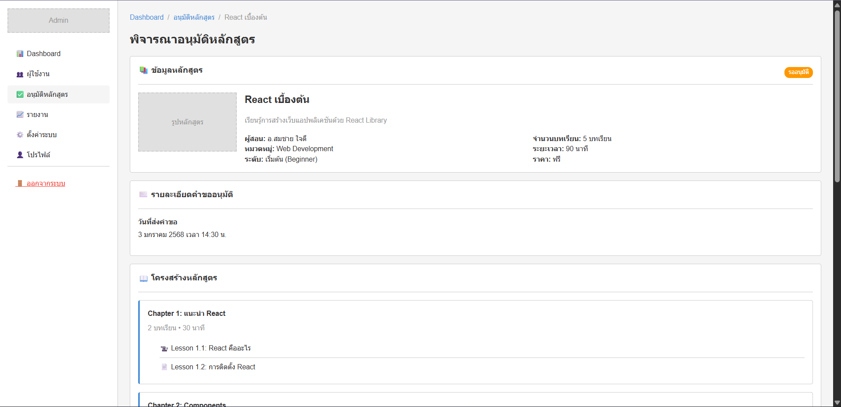Click the green checkmark icon for อนุมัติหลักสูตร
The height and width of the screenshot is (407, 841).
pos(20,95)
